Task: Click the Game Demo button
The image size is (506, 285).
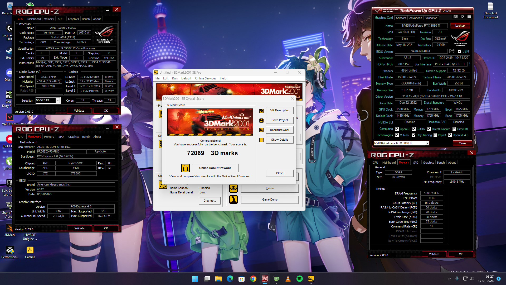Action: (x=270, y=200)
